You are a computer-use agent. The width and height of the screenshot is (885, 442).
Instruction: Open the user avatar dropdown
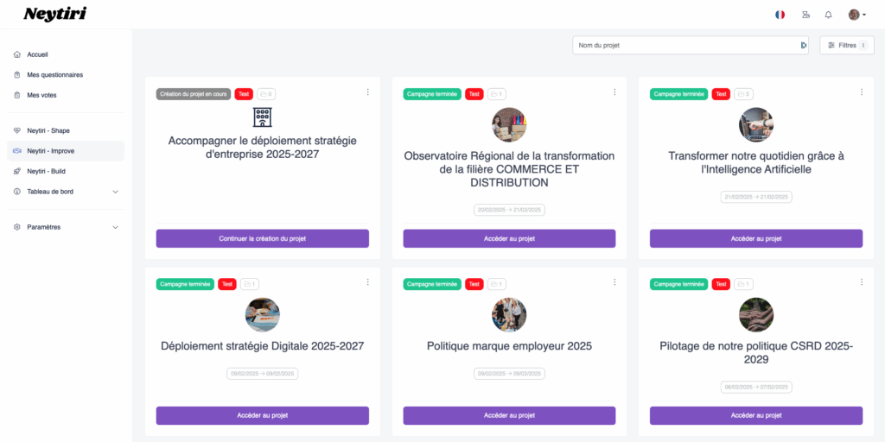click(x=857, y=15)
